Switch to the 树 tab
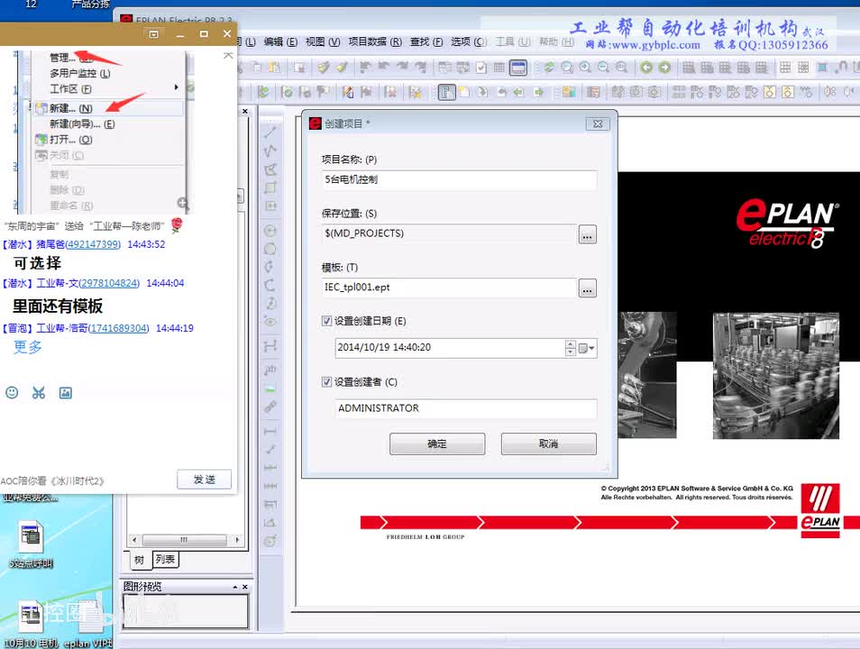Image resolution: width=860 pixels, height=649 pixels. [x=140, y=560]
